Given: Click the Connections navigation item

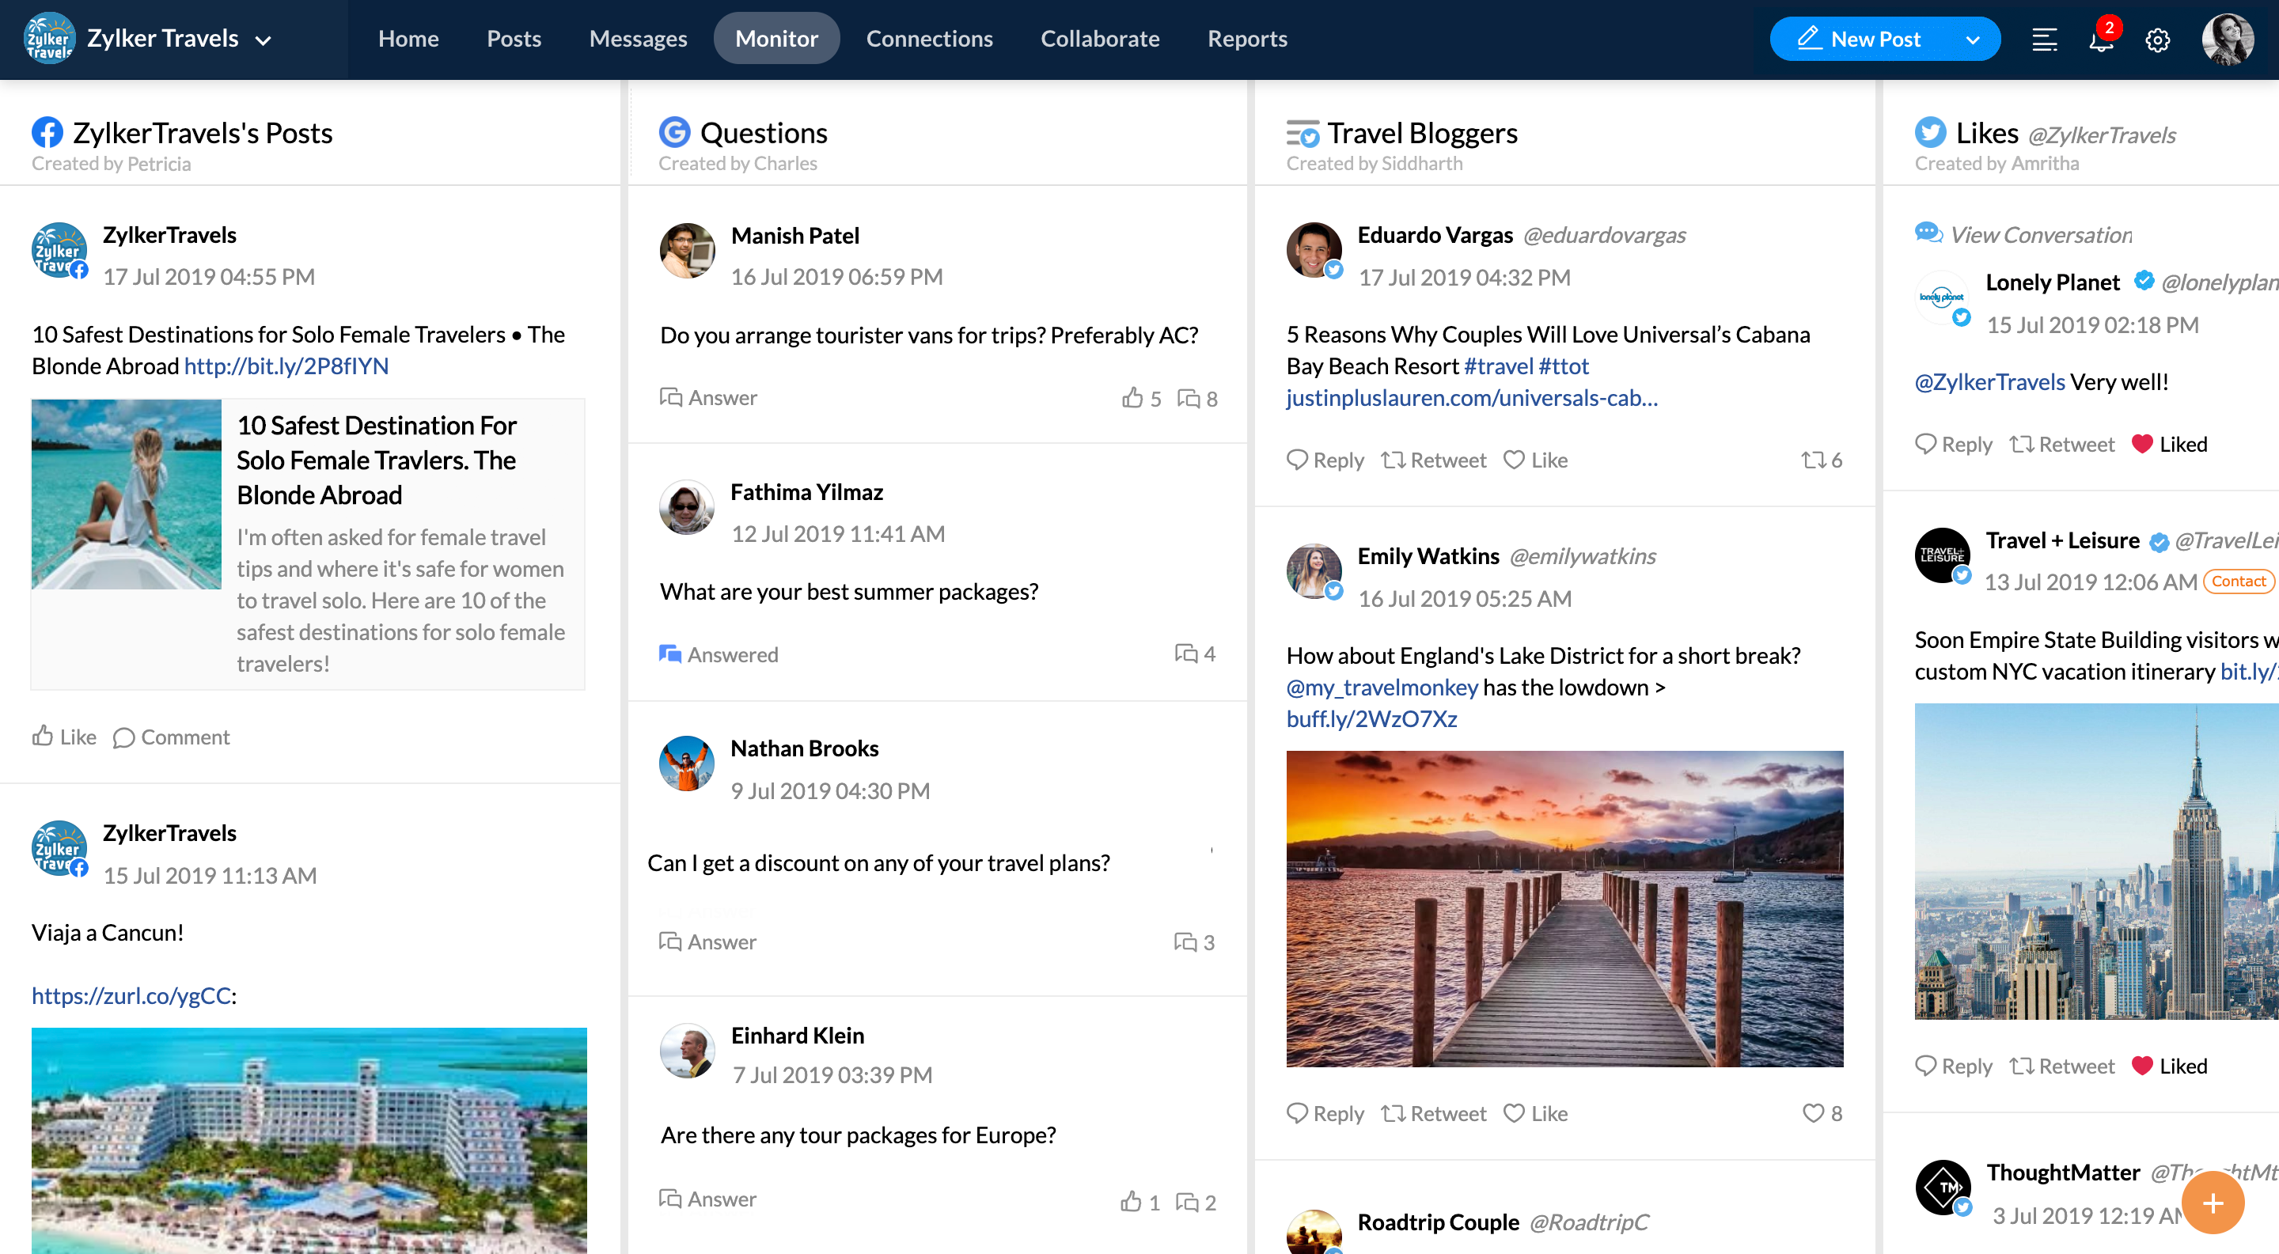Looking at the screenshot, I should coord(928,39).
